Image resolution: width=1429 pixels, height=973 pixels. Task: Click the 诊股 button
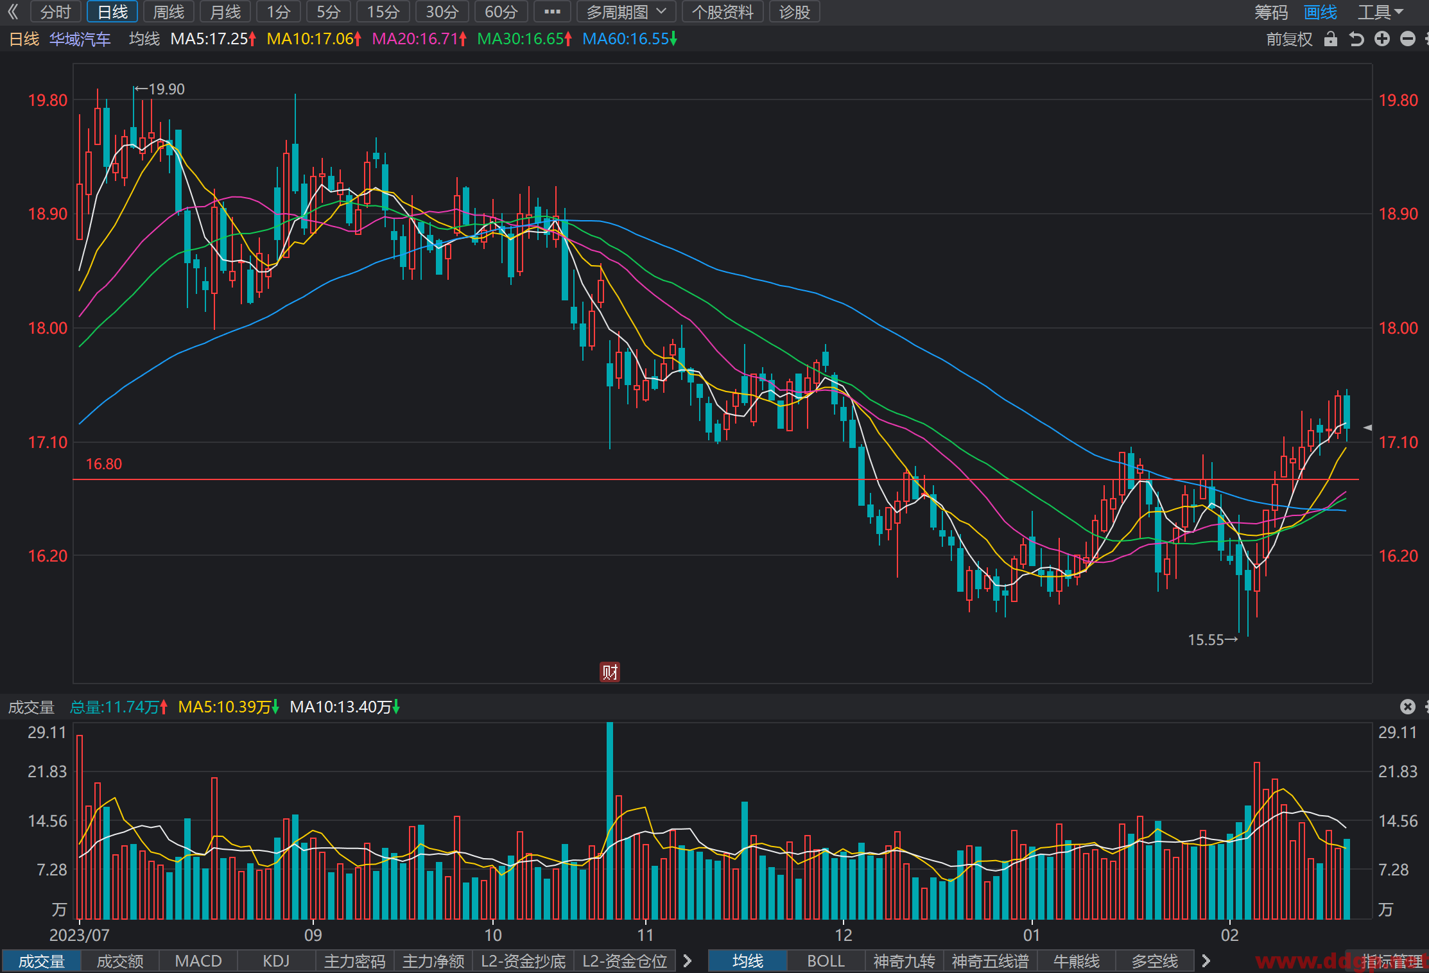[794, 12]
